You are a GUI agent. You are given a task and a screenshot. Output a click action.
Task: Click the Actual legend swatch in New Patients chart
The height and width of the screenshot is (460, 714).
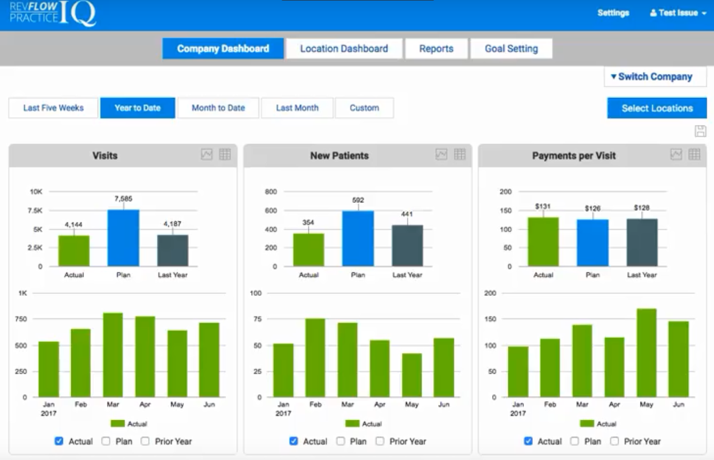tap(353, 424)
